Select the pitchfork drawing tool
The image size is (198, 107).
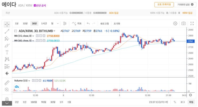pos(7,38)
